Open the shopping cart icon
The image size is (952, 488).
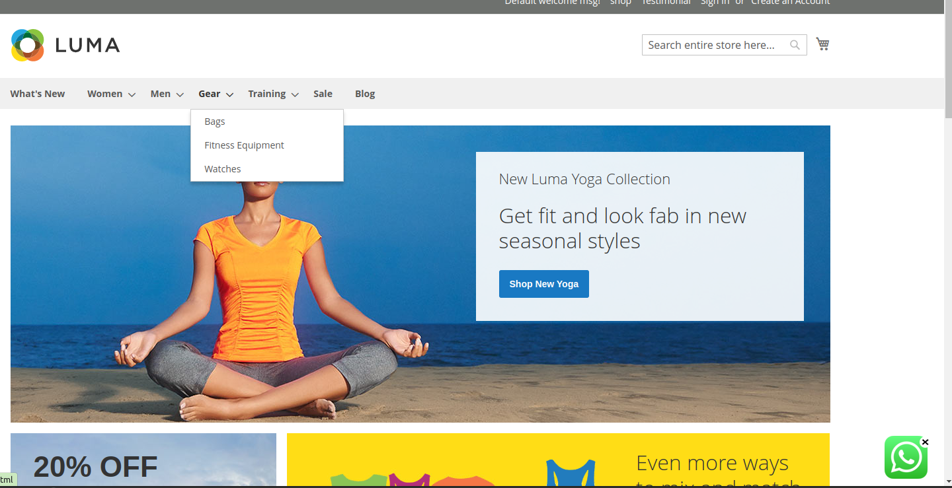pyautogui.click(x=822, y=44)
